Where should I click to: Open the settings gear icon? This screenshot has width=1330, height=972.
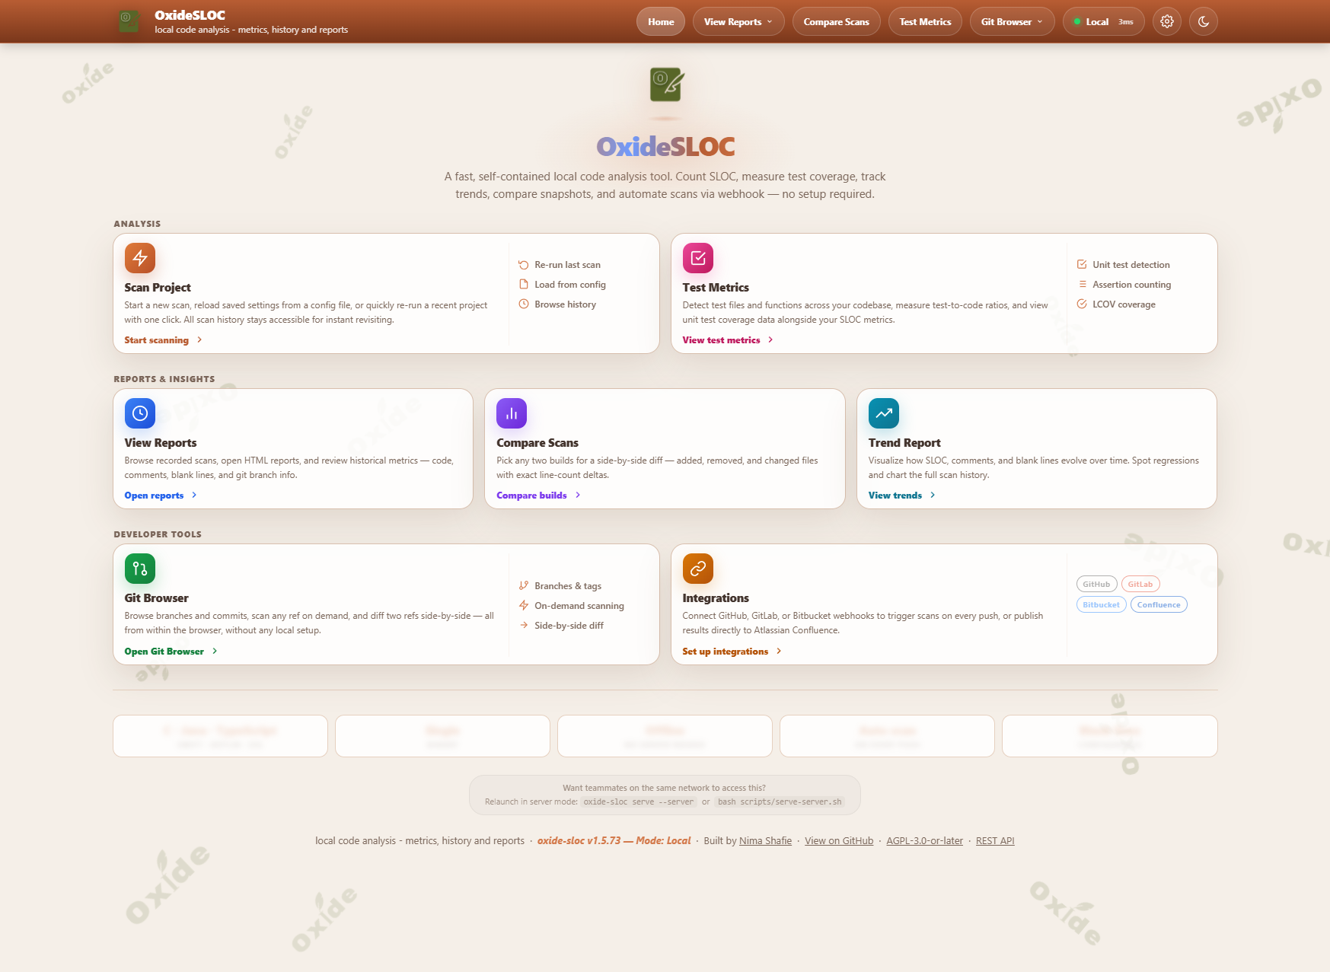click(x=1166, y=21)
